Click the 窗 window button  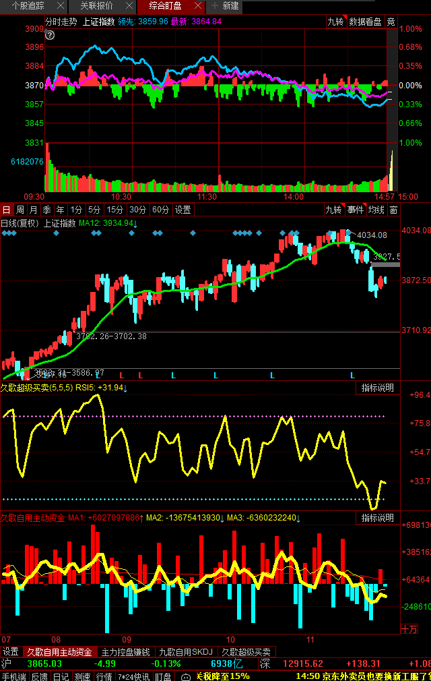pyautogui.click(x=393, y=210)
